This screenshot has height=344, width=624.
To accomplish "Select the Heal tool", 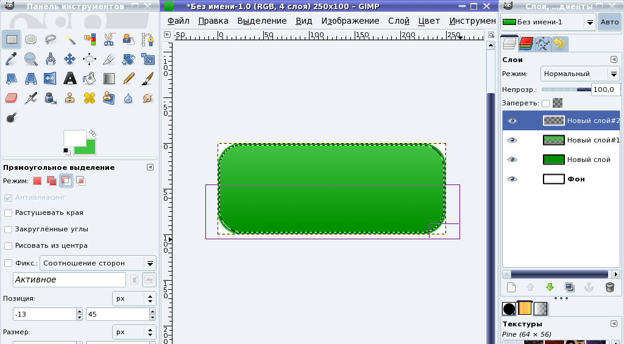I will pyautogui.click(x=89, y=98).
